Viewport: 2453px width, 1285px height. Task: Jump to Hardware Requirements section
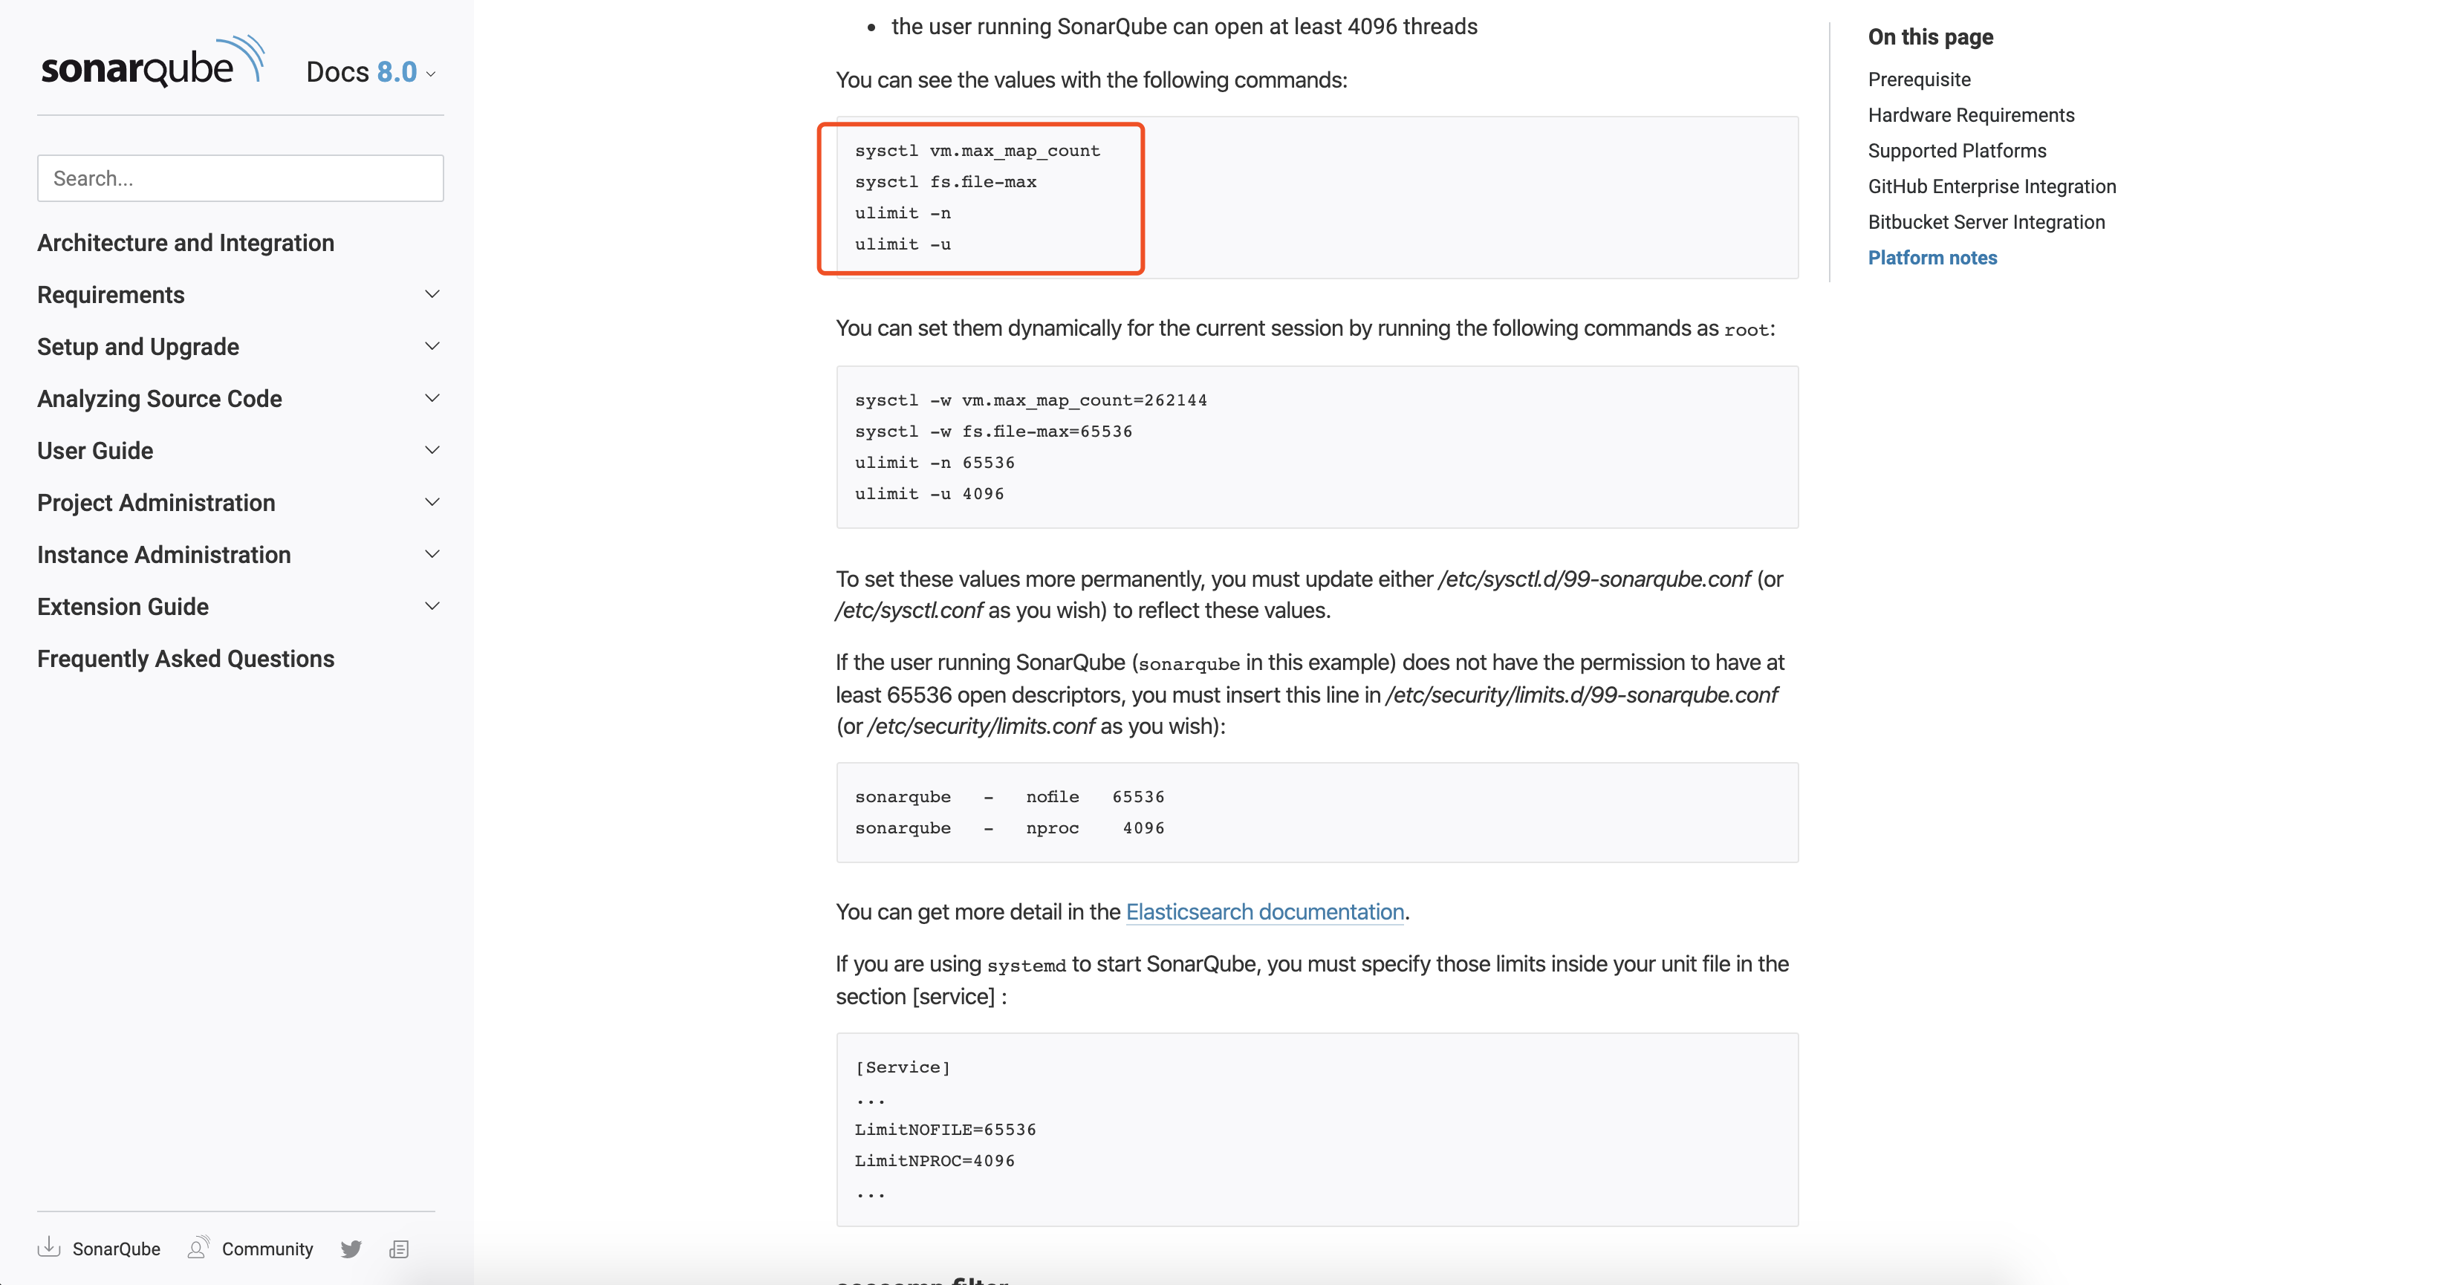click(x=1970, y=115)
